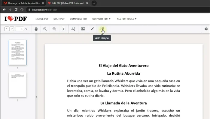210x119 pixels.
Task: Close the Edit PDF tab
Action: (87, 3)
